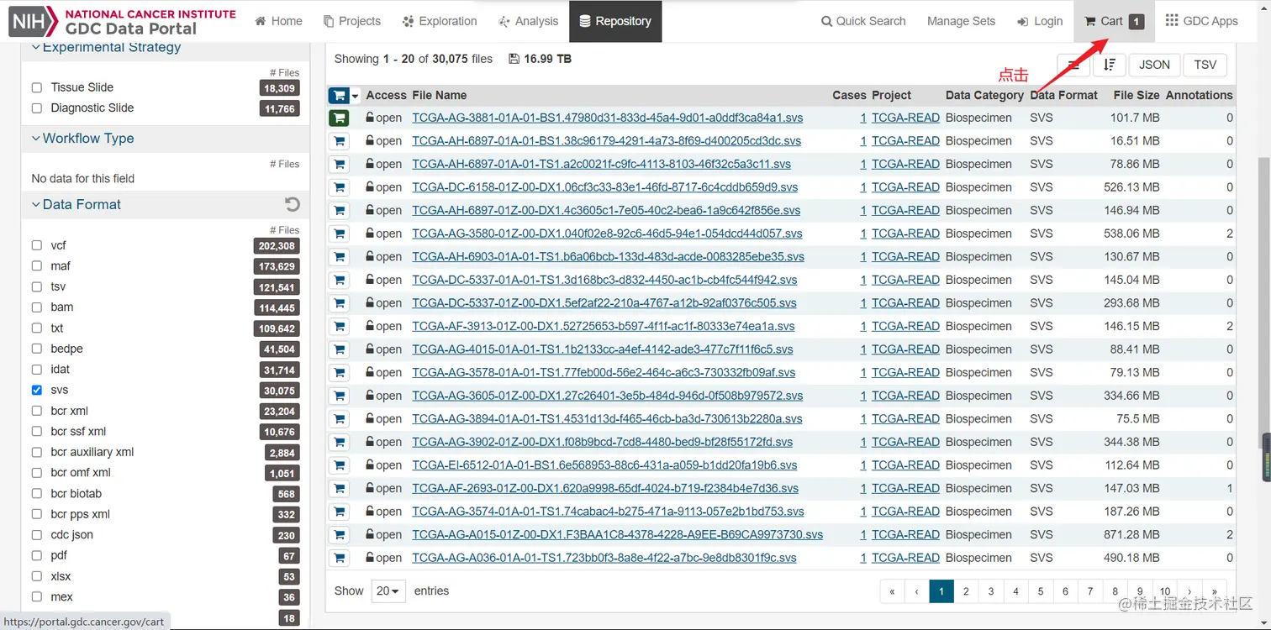Add TCGA-DC-5337-01A-01-TS1 file to cart
Viewport: 1271px width, 630px height.
[x=339, y=280]
